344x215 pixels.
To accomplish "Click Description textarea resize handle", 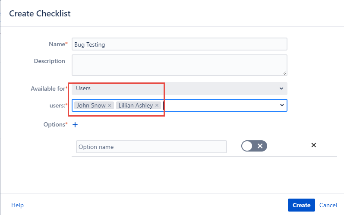I will pos(284,73).
